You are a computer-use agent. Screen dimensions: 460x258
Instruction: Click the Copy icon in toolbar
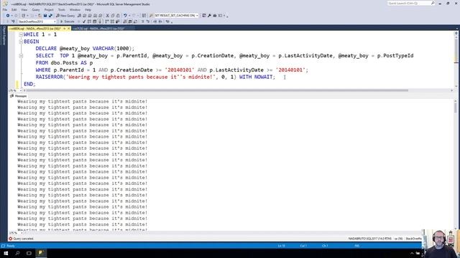[113, 16]
